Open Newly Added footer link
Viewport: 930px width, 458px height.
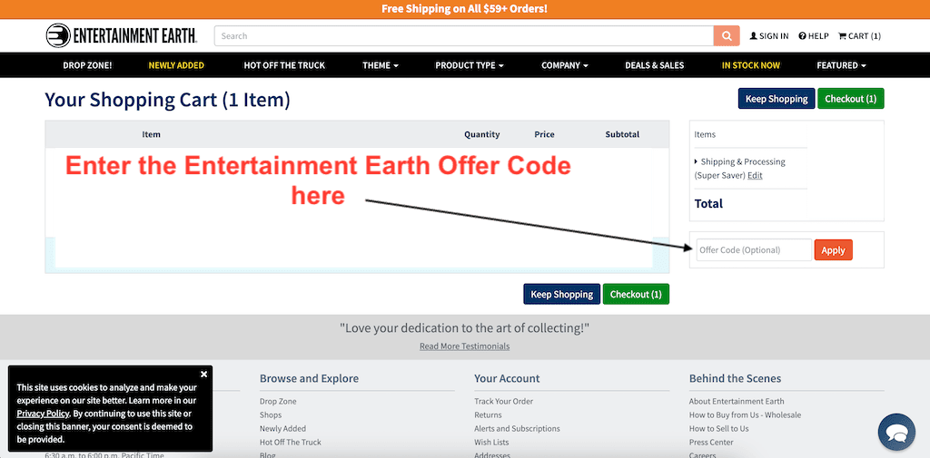283,428
